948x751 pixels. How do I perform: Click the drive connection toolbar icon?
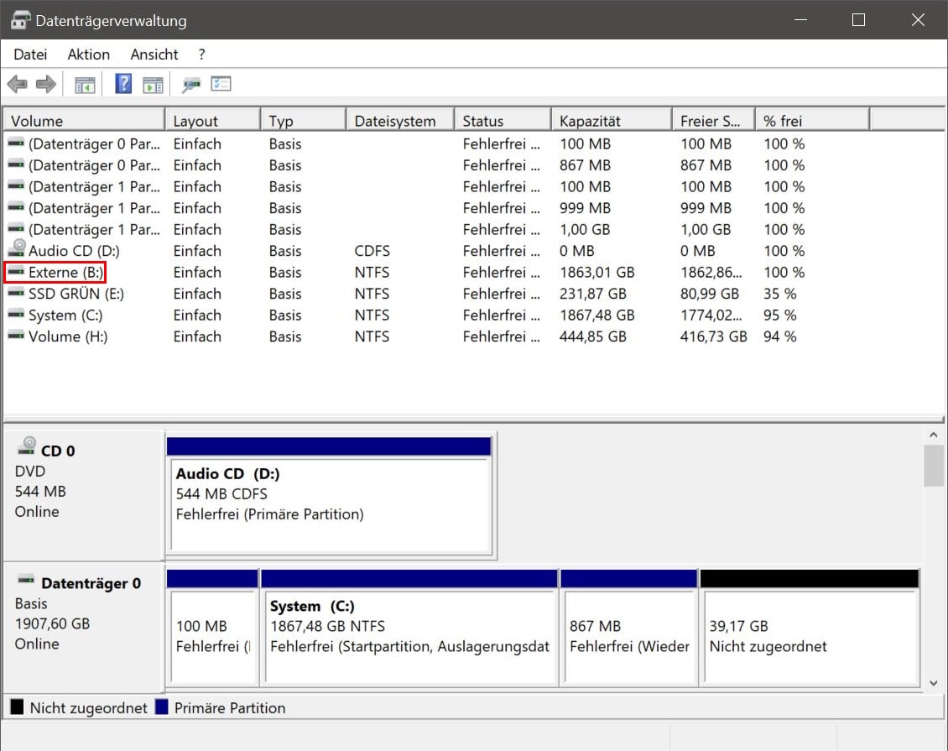click(x=191, y=85)
